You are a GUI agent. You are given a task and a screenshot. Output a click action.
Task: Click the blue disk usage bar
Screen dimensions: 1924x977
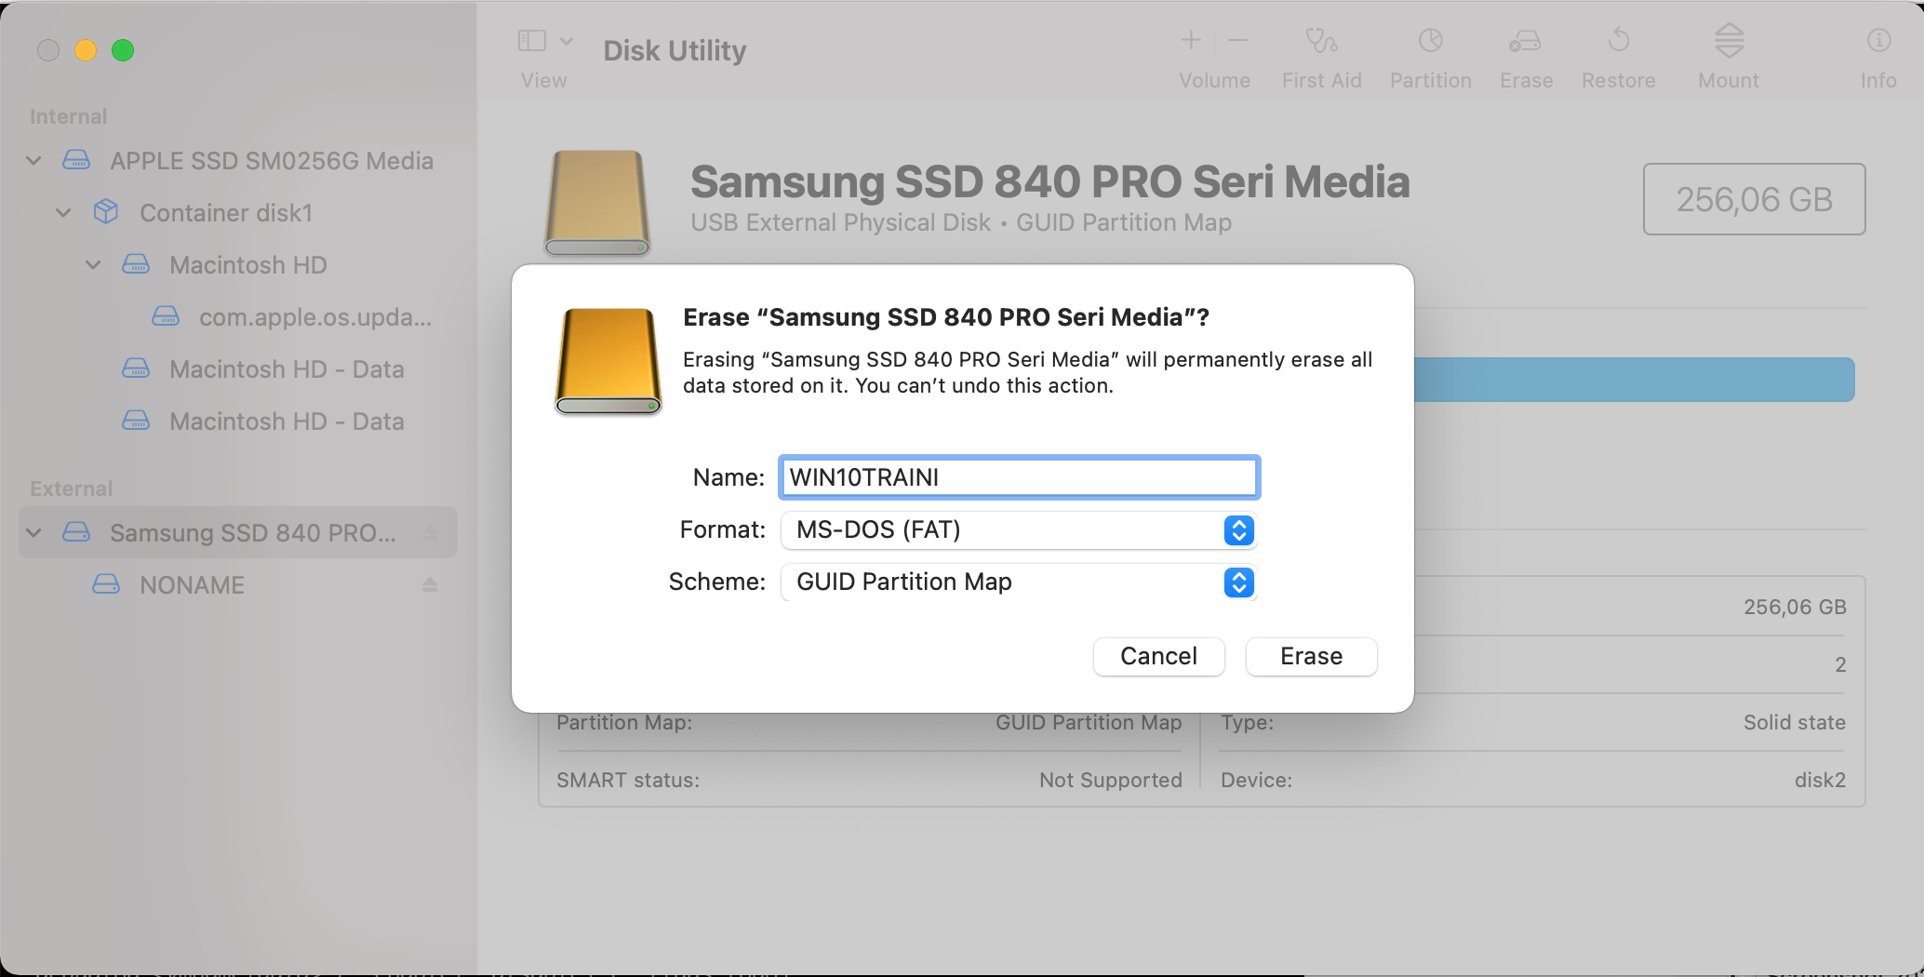coord(1634,380)
